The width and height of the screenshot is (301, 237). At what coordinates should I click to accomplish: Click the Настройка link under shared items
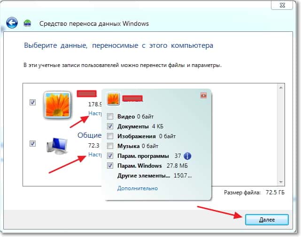click(x=95, y=155)
